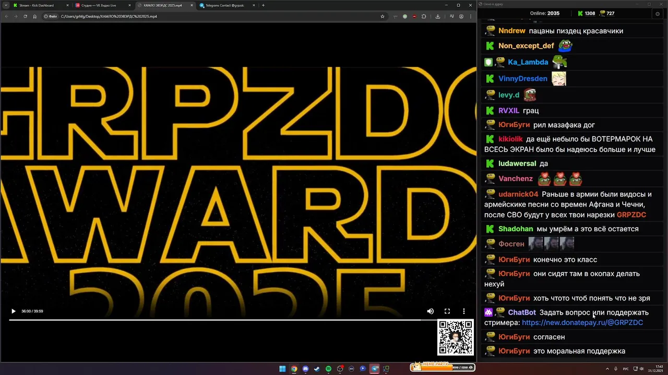
Task: Click the GRPZDC mention in udarnick04's message
Action: click(631, 215)
